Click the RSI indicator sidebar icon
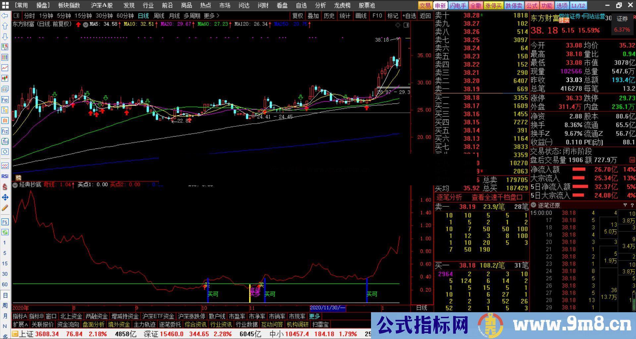Screen dimensions: 636x339 click(5, 176)
